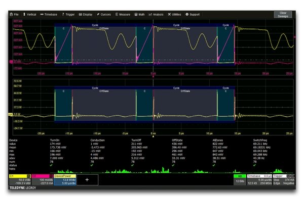The width and height of the screenshot is (304, 197).
Task: Click the AllZones status green checkmark
Action: (214, 165)
